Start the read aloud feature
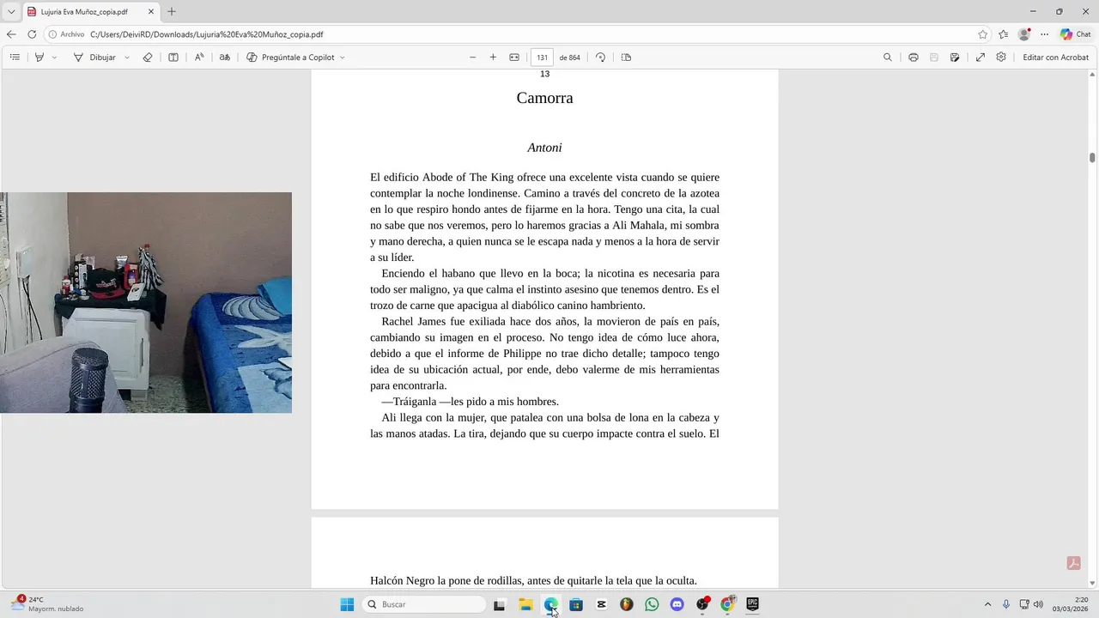 (x=199, y=58)
